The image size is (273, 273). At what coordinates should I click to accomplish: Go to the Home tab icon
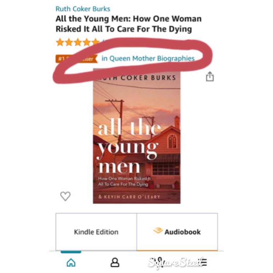(71, 262)
